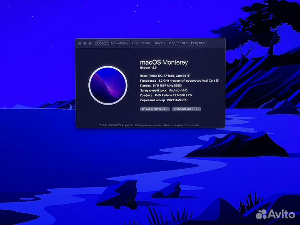300x225 pixels.
Task: Select the serial number C02T11A1GG7J
Action: (177, 100)
